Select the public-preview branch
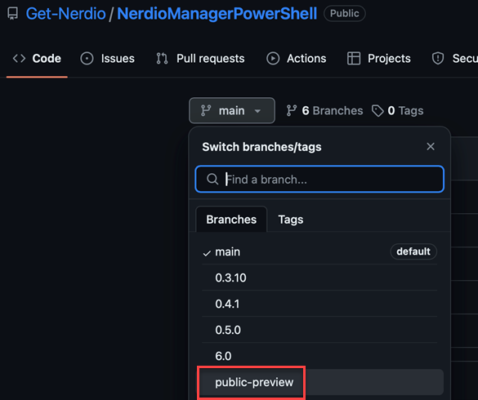The height and width of the screenshot is (400, 478). coord(319,382)
